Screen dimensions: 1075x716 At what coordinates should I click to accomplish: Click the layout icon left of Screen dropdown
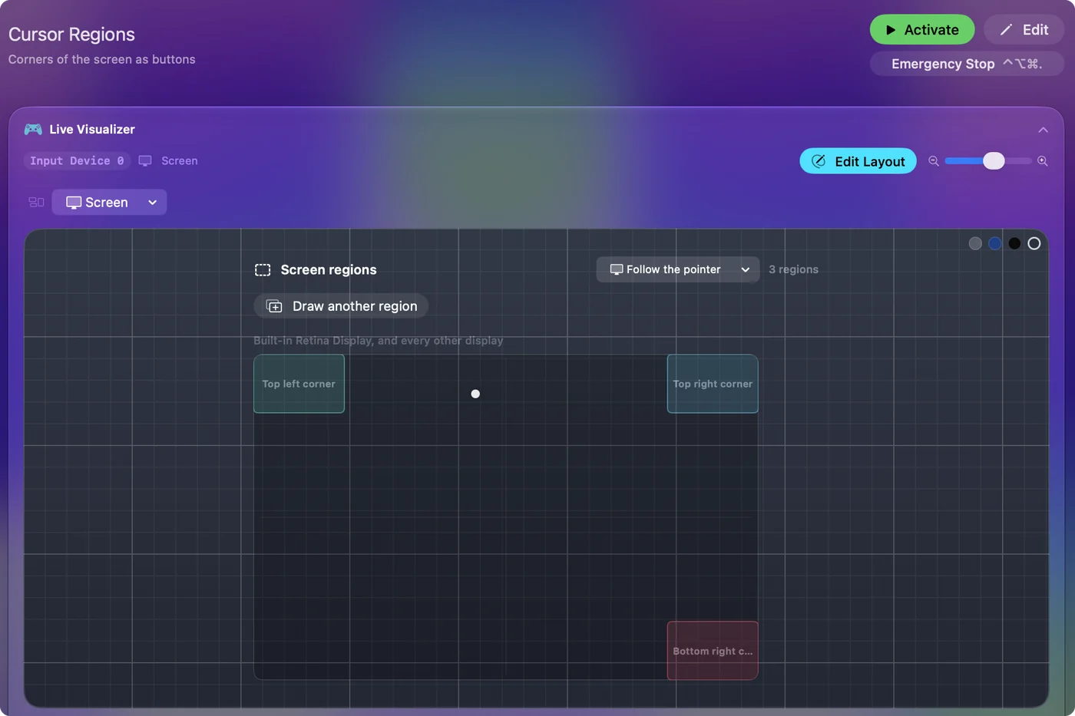[36, 203]
